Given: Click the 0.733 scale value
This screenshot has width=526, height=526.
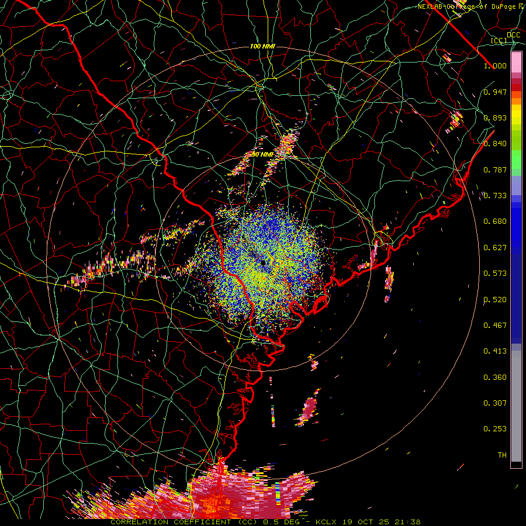Looking at the screenshot, I should coord(495,196).
